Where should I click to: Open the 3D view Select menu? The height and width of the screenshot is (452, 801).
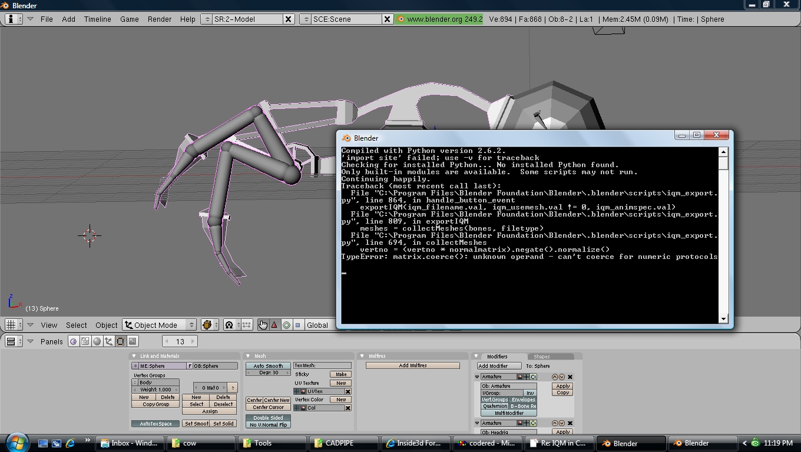click(x=76, y=325)
